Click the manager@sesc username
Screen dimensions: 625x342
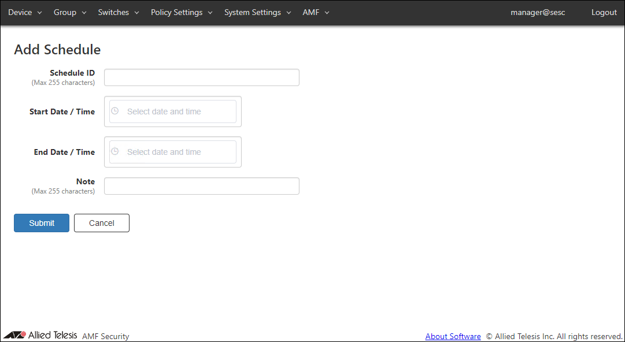[538, 12]
